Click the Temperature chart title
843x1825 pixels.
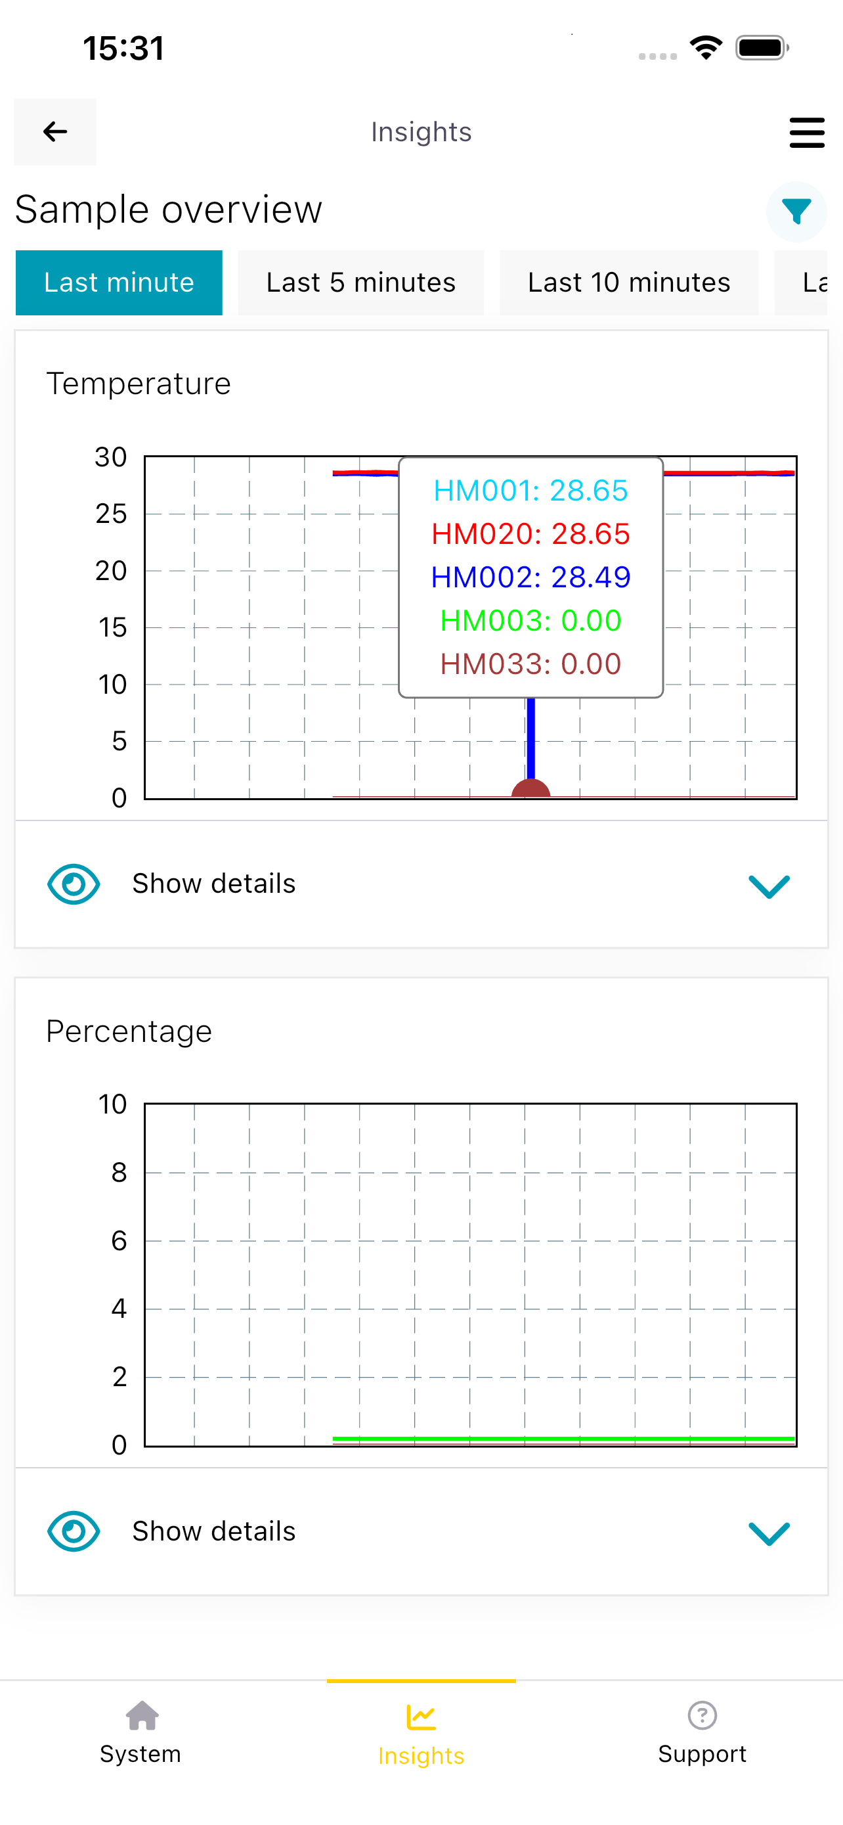point(139,384)
